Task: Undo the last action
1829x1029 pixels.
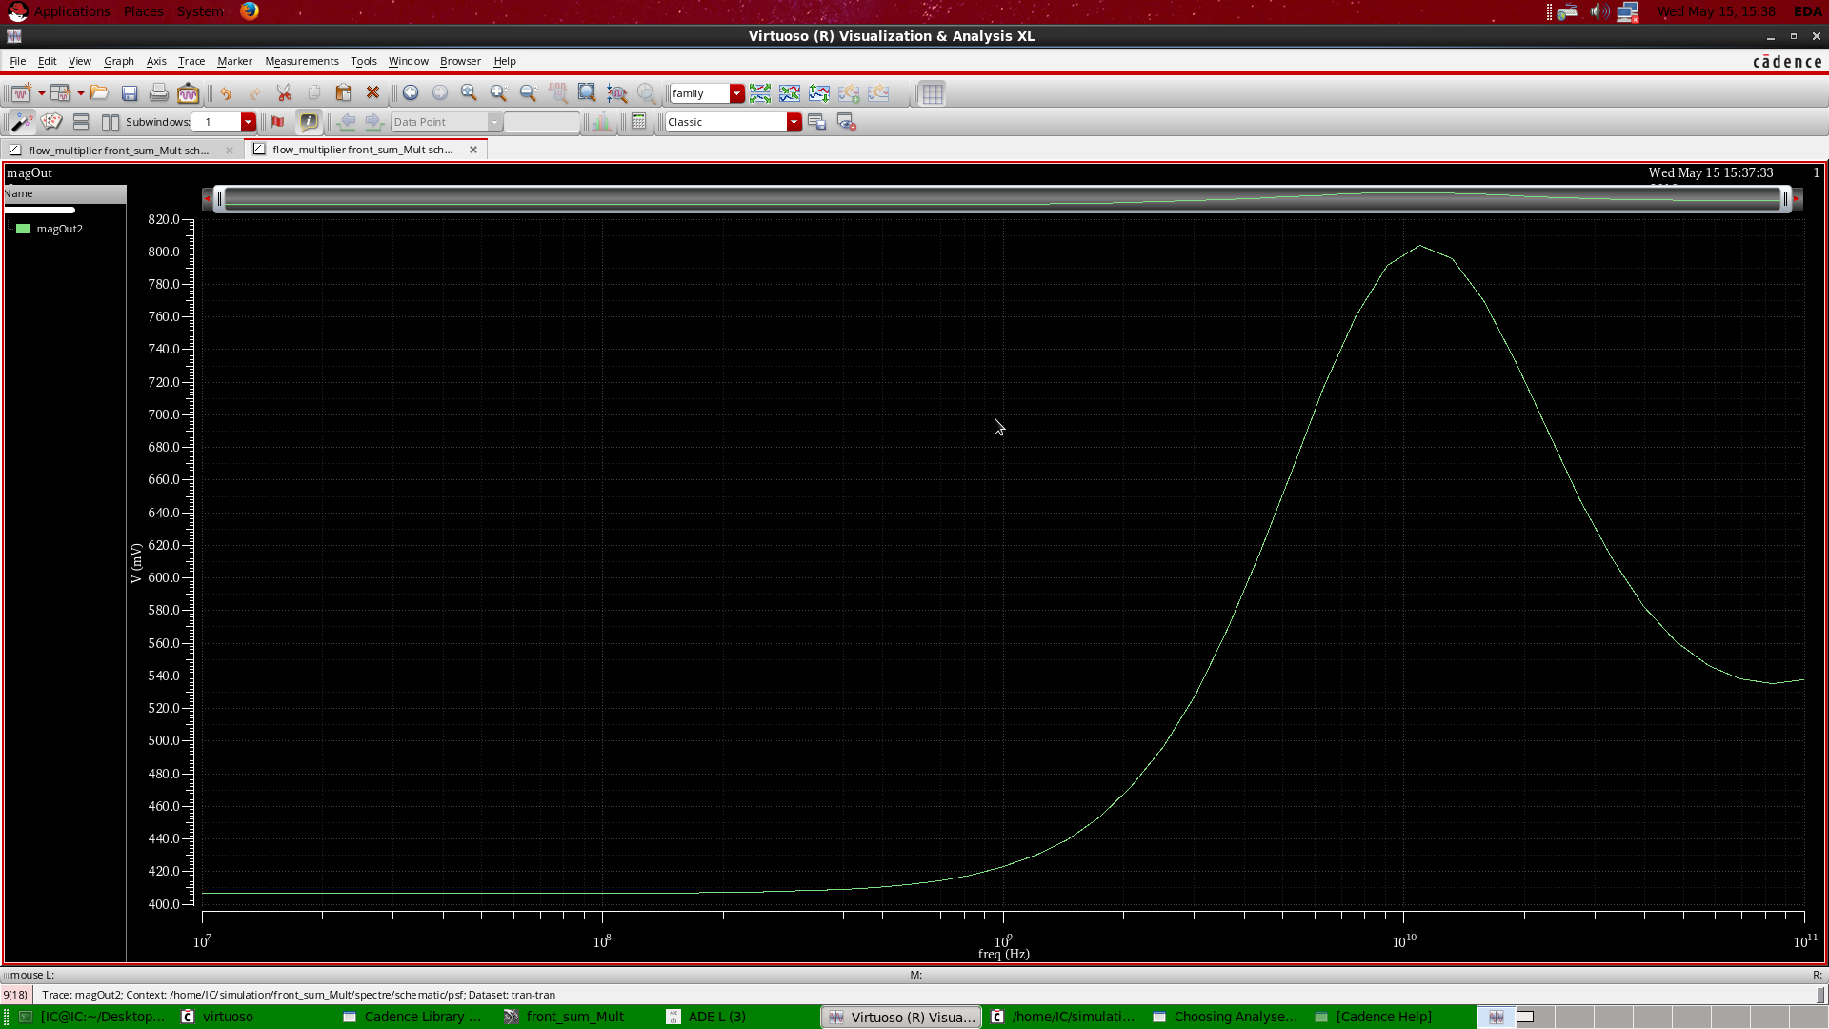Action: coord(226,93)
